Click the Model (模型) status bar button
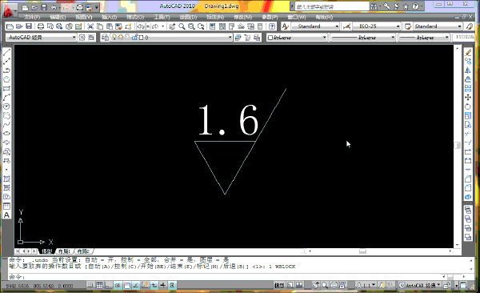480x293 pixels. tap(279, 285)
